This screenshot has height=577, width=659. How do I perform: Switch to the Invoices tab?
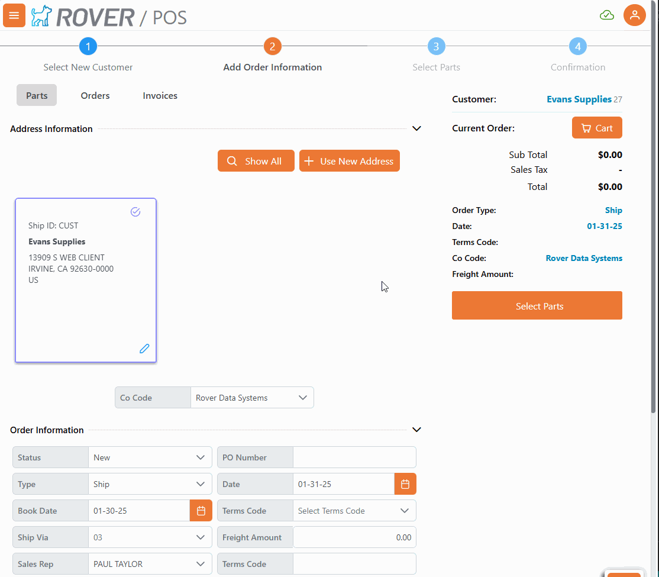pyautogui.click(x=160, y=95)
